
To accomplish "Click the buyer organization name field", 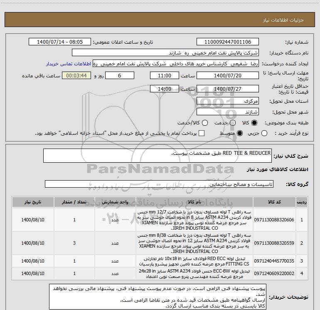I will (x=165, y=53).
